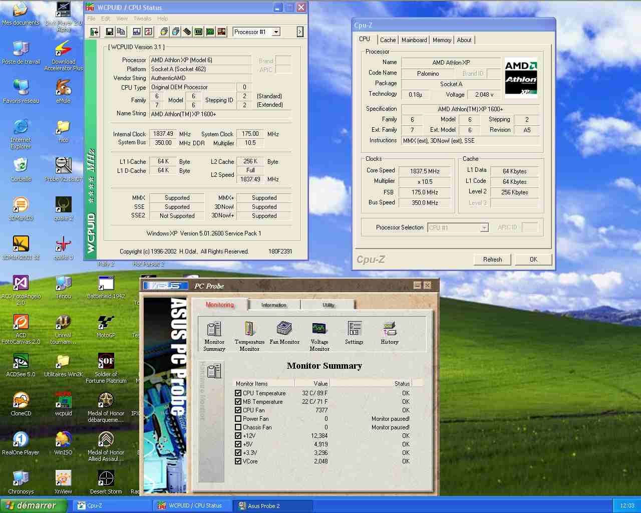Screen dimensions: 641x513
Task: Toggle MB Temperature checkbox in PC Probe
Action: tap(238, 402)
